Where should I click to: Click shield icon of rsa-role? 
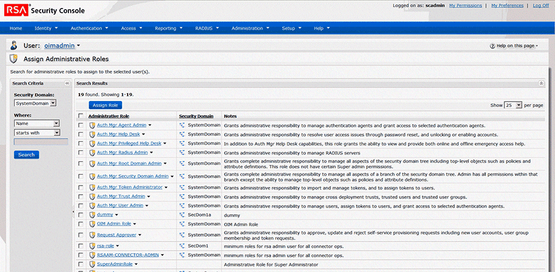(92, 246)
